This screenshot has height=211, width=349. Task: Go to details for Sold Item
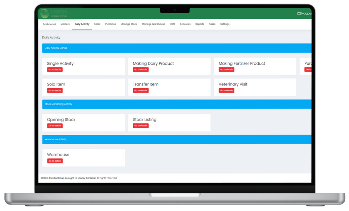(54, 90)
